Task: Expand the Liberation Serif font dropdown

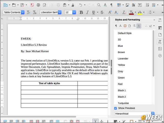Action: point(60,12)
